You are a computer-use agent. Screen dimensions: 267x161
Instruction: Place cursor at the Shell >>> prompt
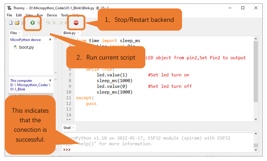[x=67, y=150]
